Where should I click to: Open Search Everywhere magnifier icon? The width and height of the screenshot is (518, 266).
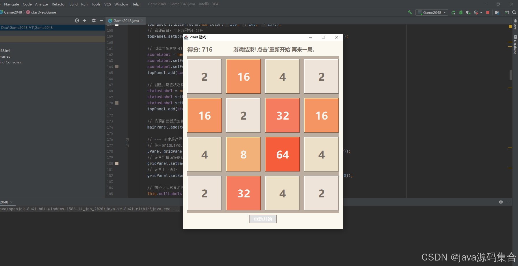tap(514, 12)
